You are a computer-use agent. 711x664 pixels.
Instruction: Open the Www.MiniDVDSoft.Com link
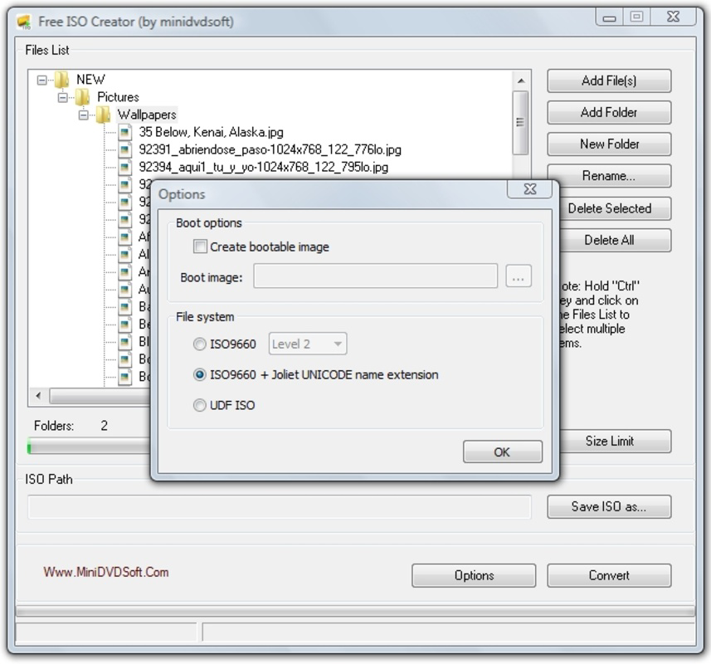[x=106, y=572]
